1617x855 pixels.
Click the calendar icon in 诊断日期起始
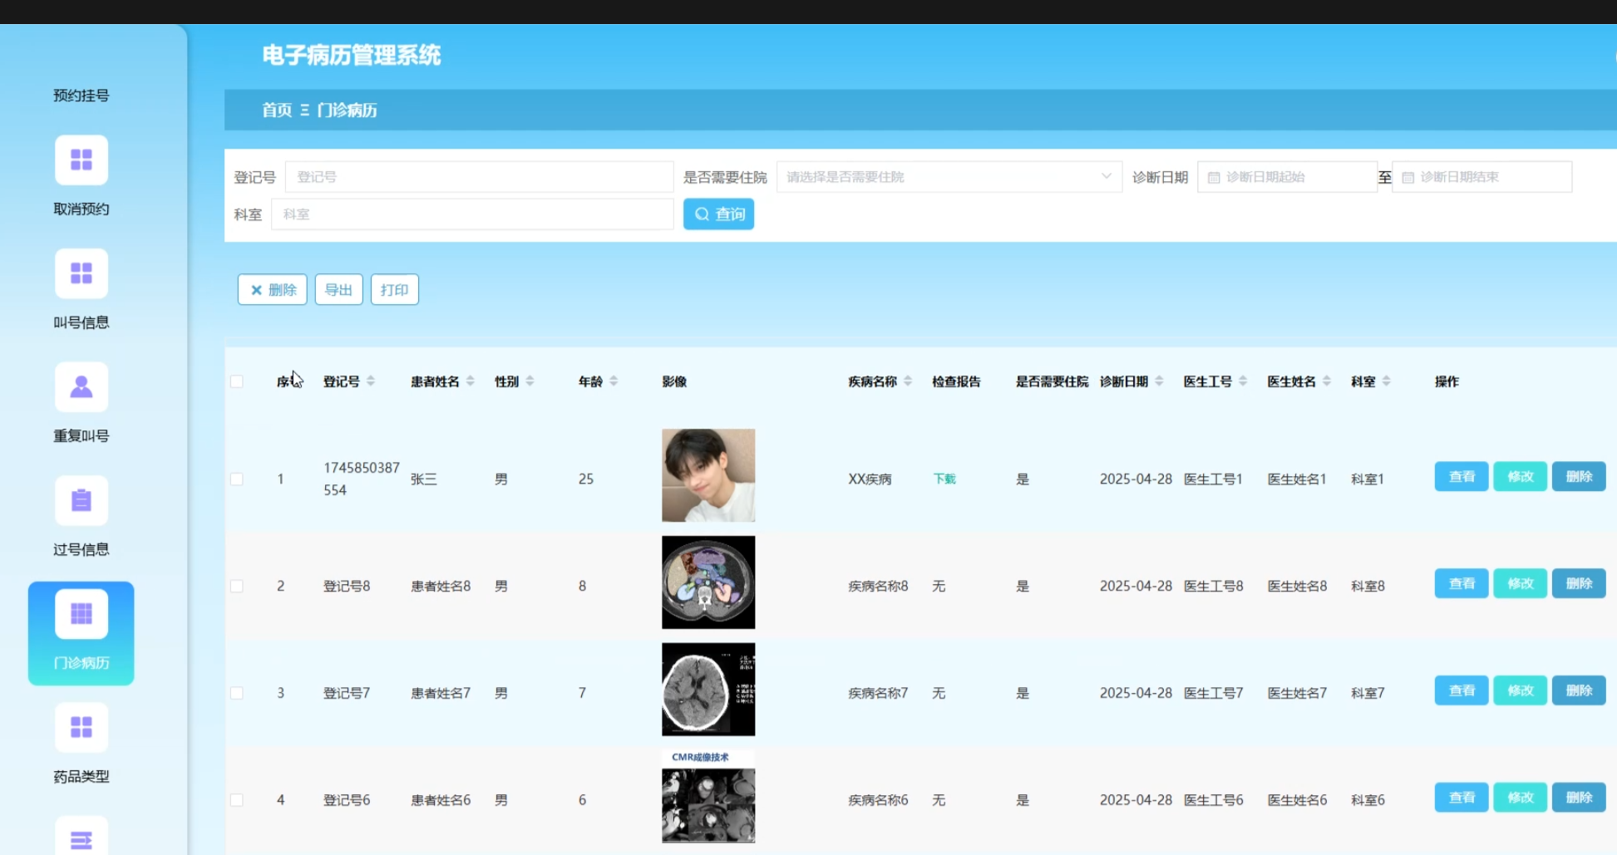point(1214,178)
